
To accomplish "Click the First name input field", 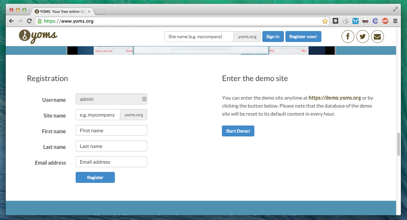I will (111, 130).
